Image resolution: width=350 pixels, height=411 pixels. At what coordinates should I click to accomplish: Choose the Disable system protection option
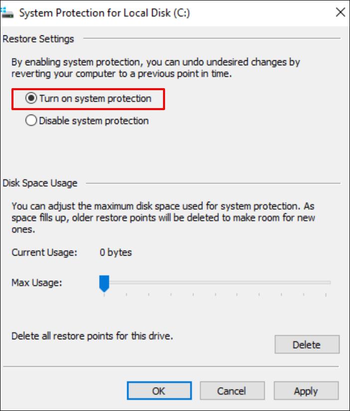(31, 121)
